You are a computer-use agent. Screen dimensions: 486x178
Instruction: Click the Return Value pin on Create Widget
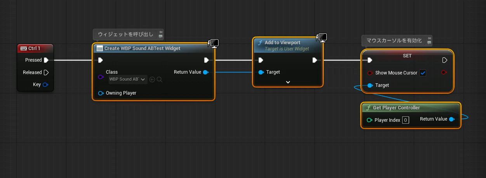pyautogui.click(x=206, y=72)
